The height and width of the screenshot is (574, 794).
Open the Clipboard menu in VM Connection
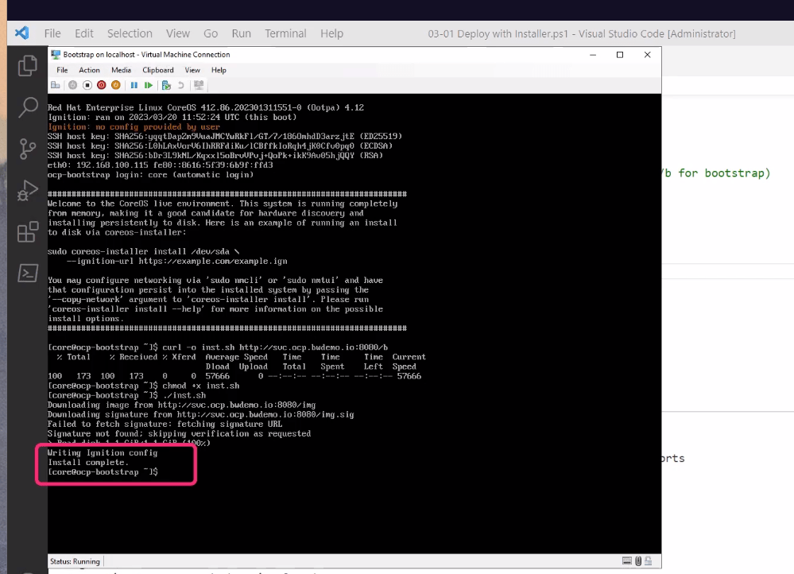pyautogui.click(x=158, y=70)
